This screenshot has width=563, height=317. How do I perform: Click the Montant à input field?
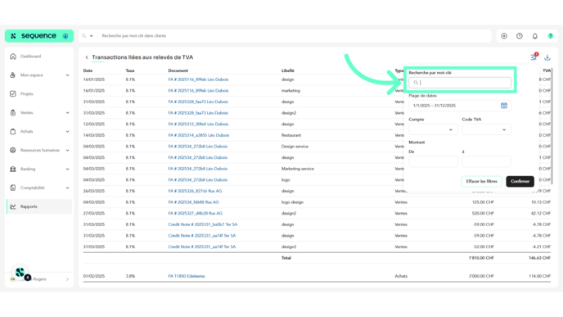click(x=486, y=161)
